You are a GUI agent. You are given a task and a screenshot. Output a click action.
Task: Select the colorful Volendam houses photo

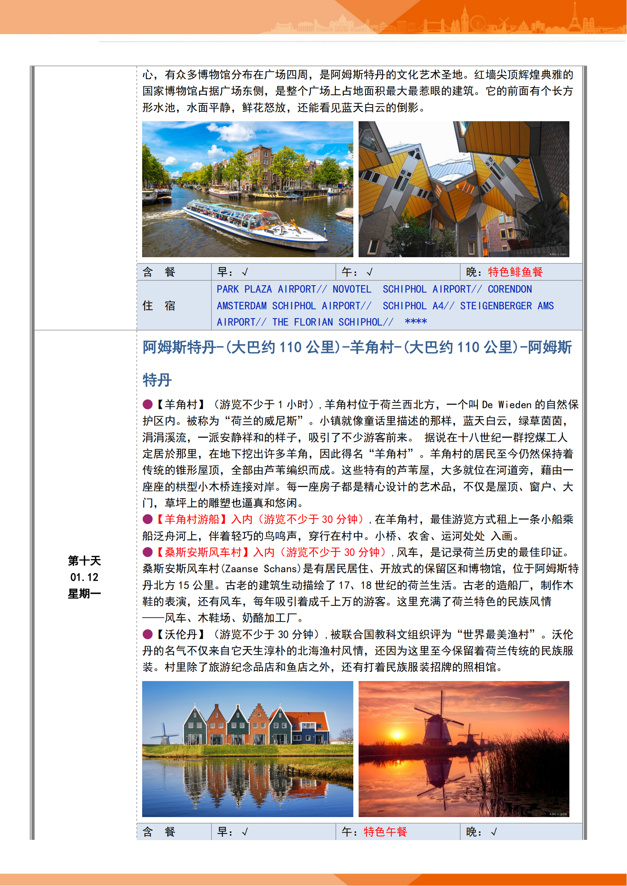pyautogui.click(x=248, y=749)
